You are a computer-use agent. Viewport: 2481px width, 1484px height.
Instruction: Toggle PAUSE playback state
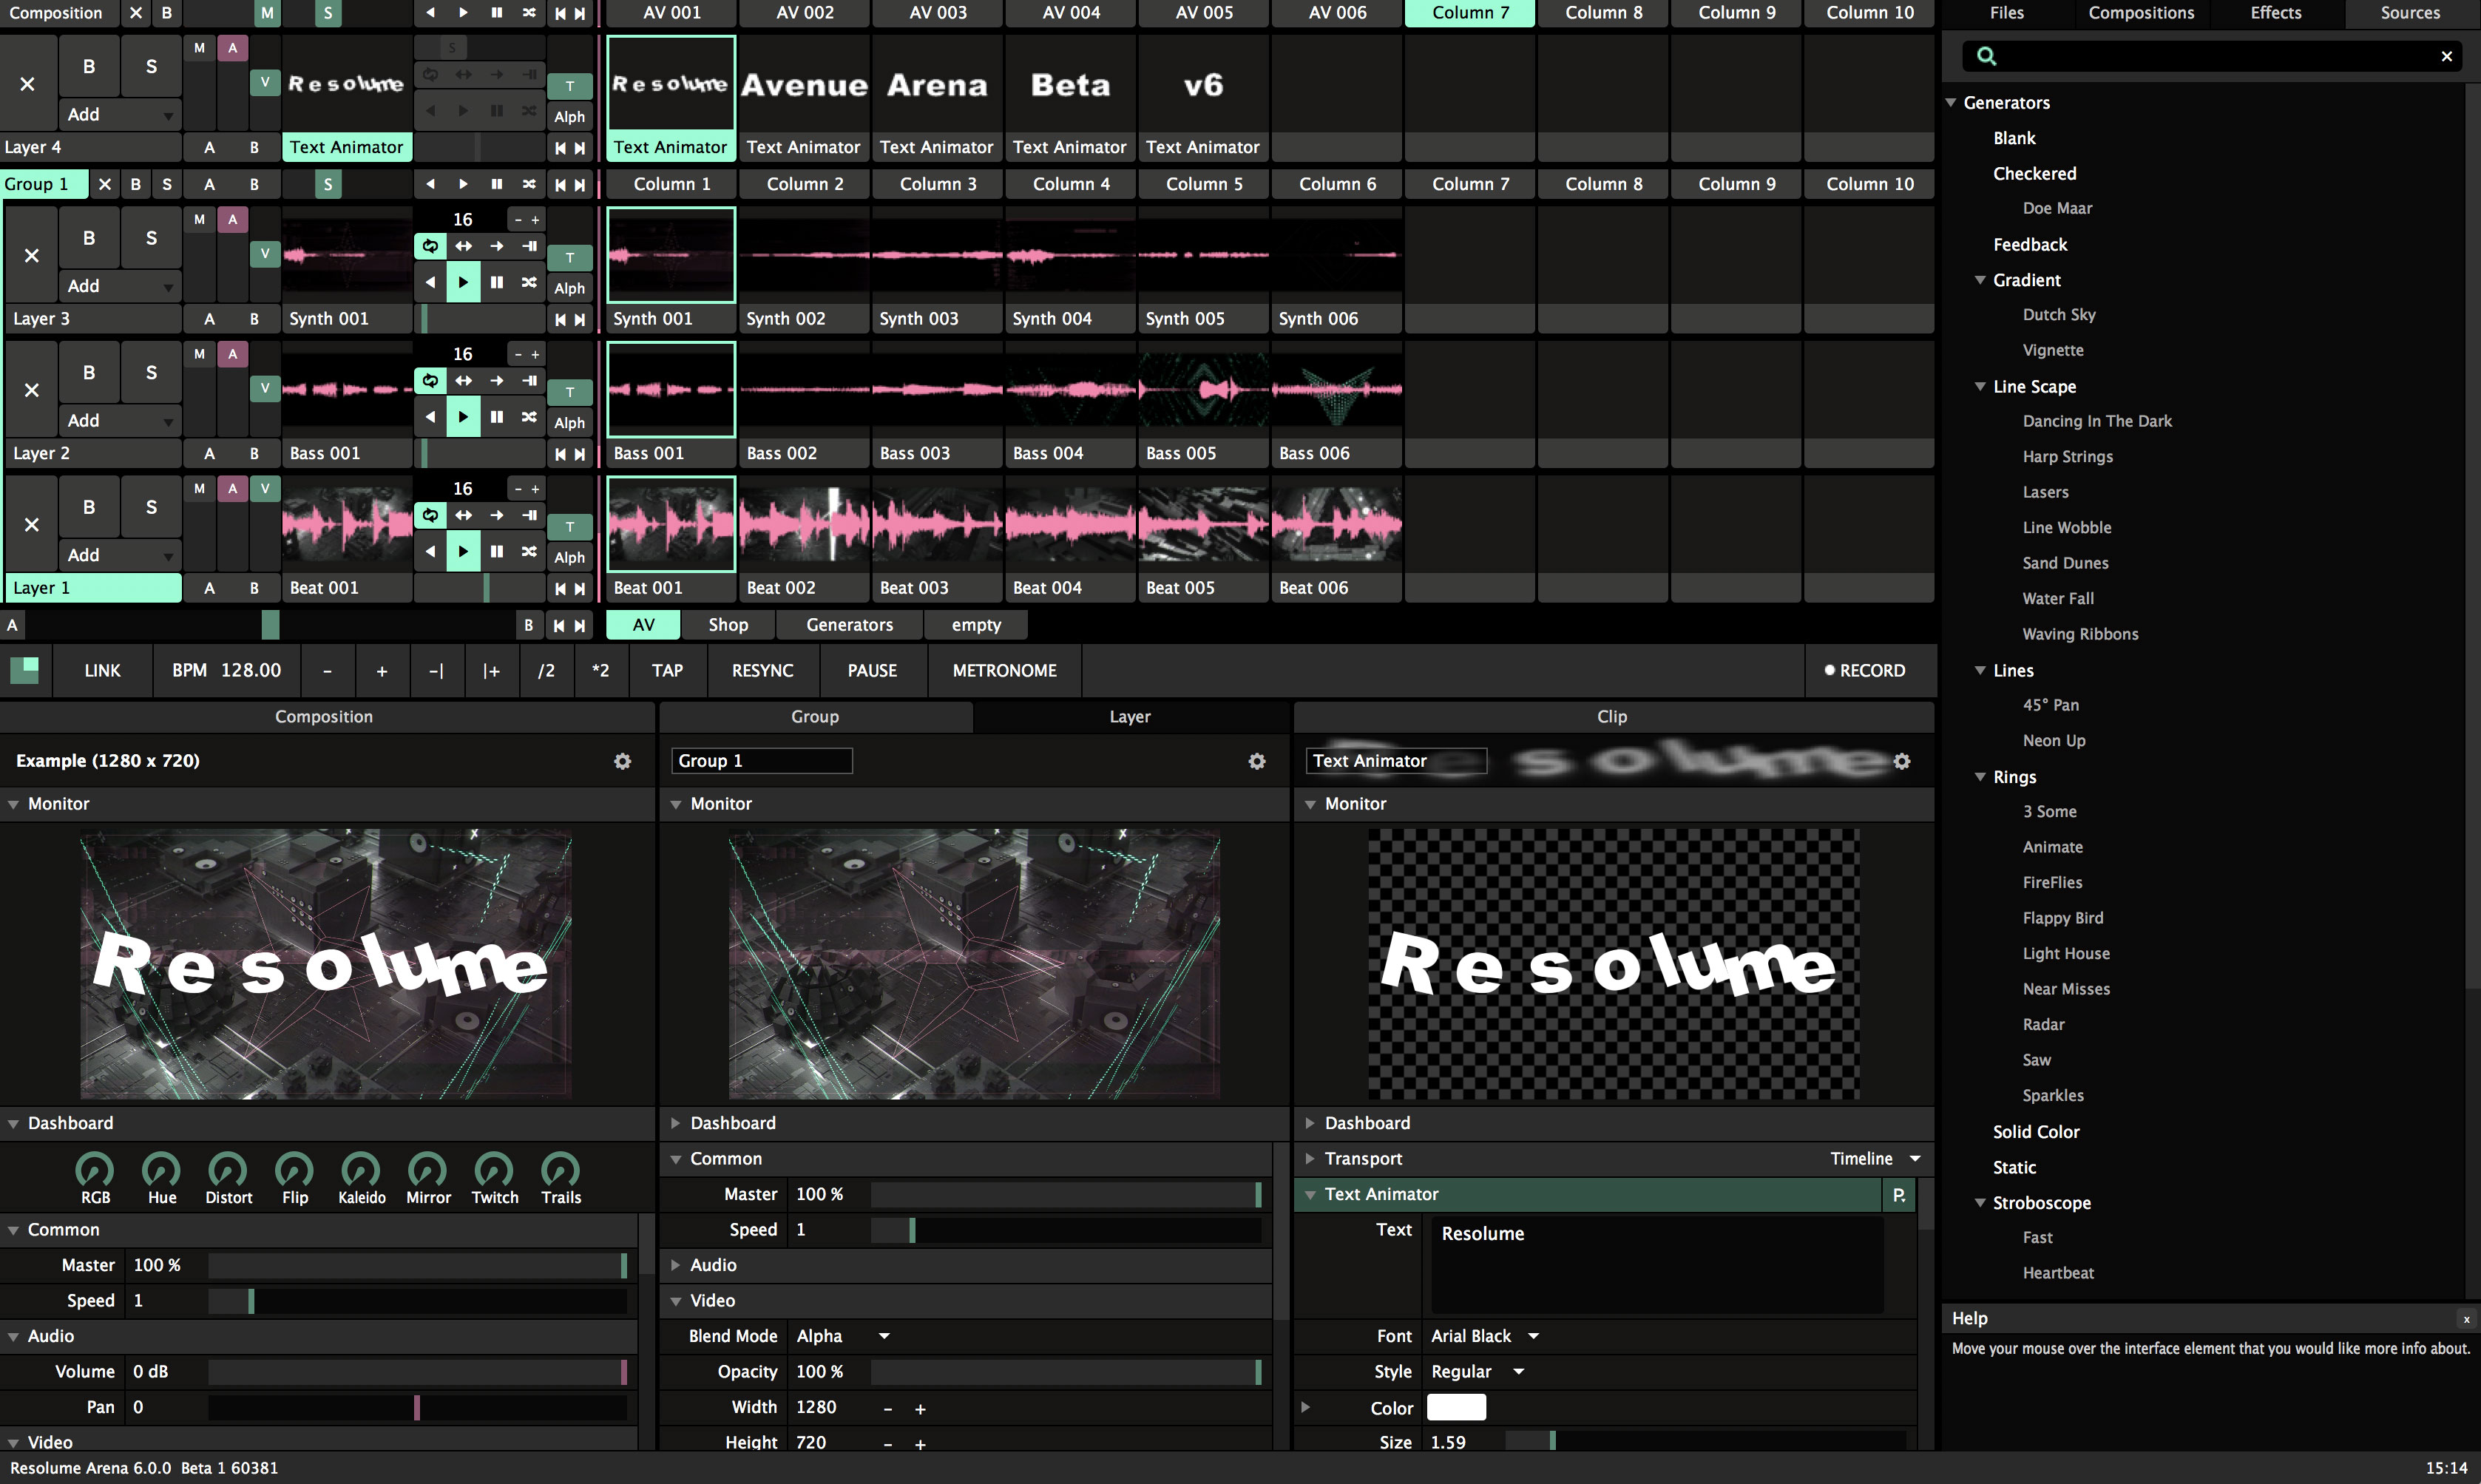tap(870, 670)
